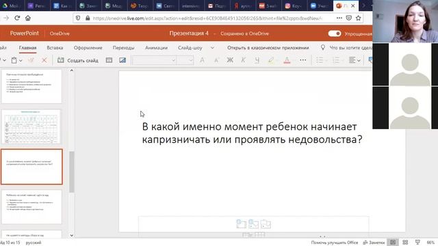
Task: Click the browser home icon
Action: (28, 18)
